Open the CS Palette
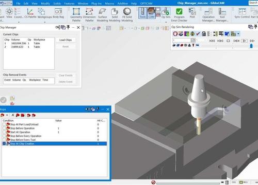This screenshot has width=258, height=185. point(30,13)
